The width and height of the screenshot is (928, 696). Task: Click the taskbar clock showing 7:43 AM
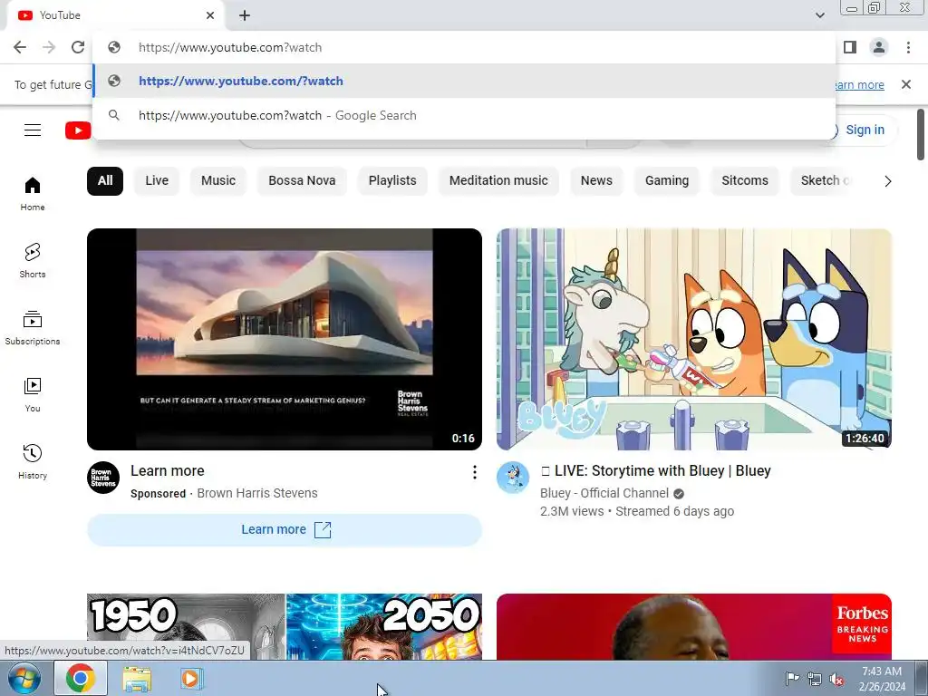[x=882, y=679]
